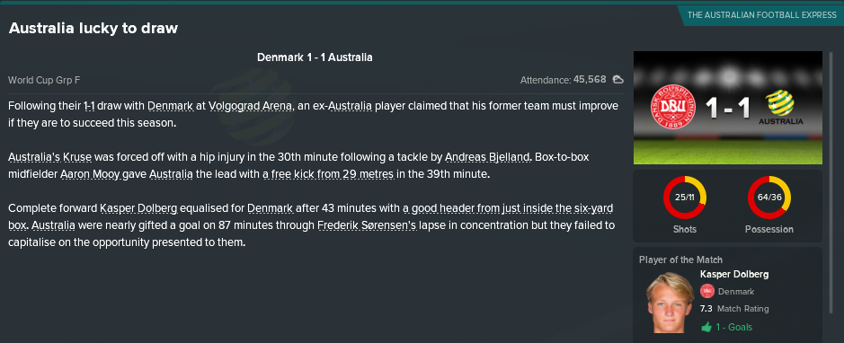
Task: Click the small Denmark badge under Kasper Dolberg
Action: click(707, 292)
